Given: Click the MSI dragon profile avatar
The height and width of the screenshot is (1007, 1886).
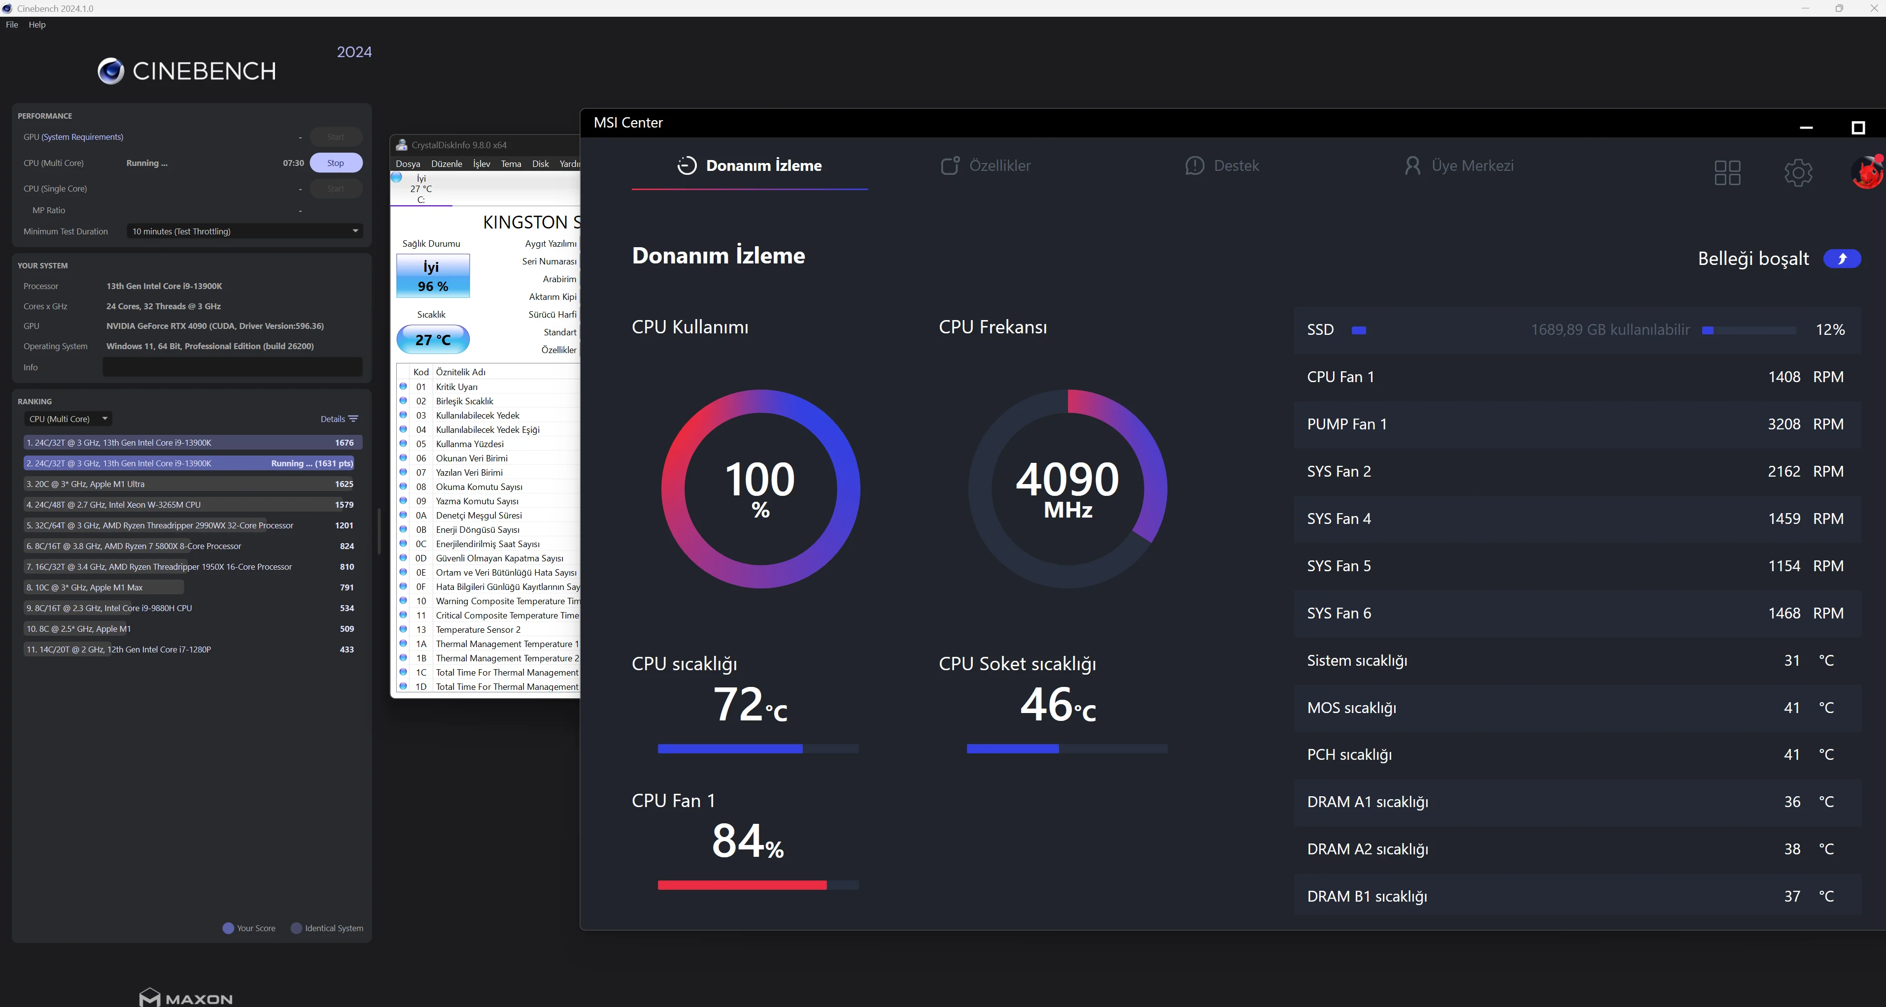Looking at the screenshot, I should click(x=1866, y=172).
